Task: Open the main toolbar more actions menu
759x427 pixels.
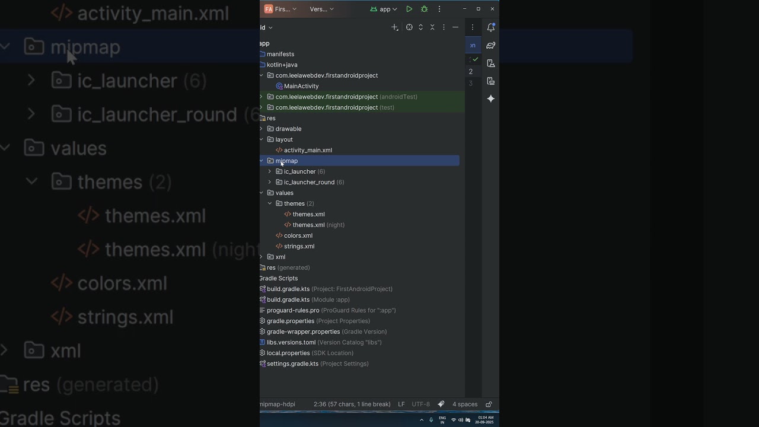Action: pos(439,9)
